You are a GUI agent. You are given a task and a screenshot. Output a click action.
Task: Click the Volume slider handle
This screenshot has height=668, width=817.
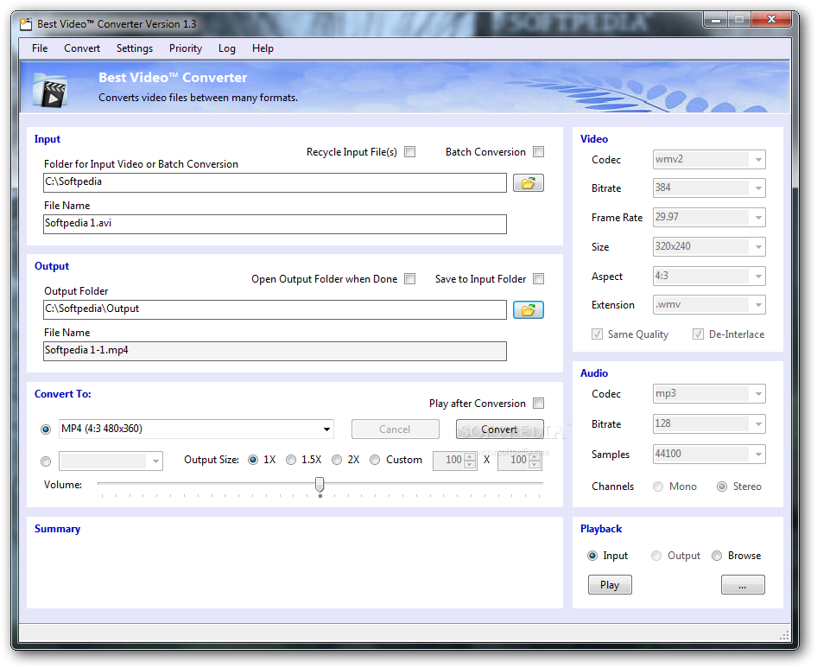320,485
